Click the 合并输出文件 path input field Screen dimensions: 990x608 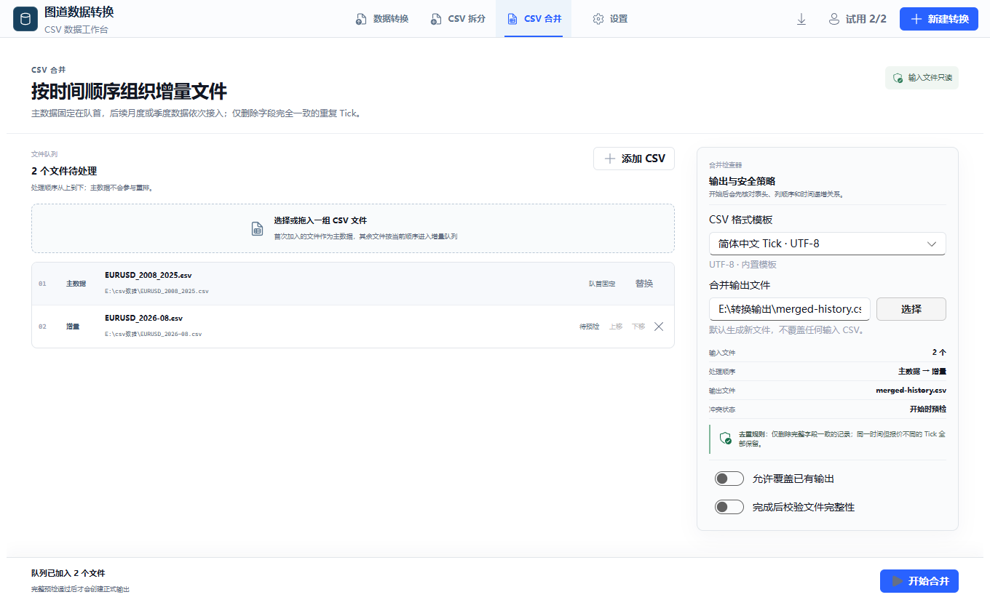[x=790, y=309]
